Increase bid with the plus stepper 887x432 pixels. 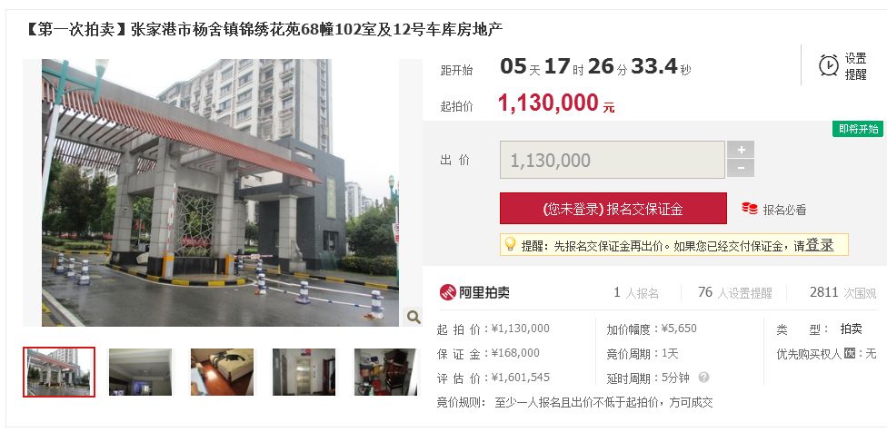click(741, 150)
